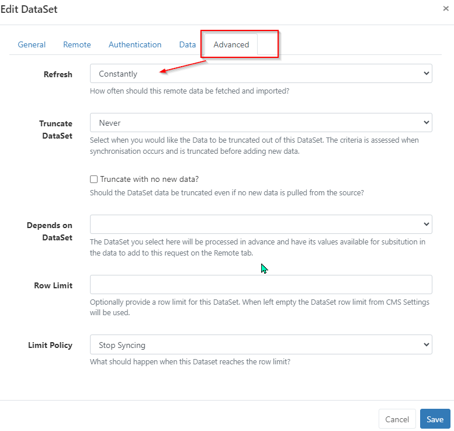This screenshot has height=431, width=454.
Task: Click the Cancel button
Action: click(x=397, y=419)
